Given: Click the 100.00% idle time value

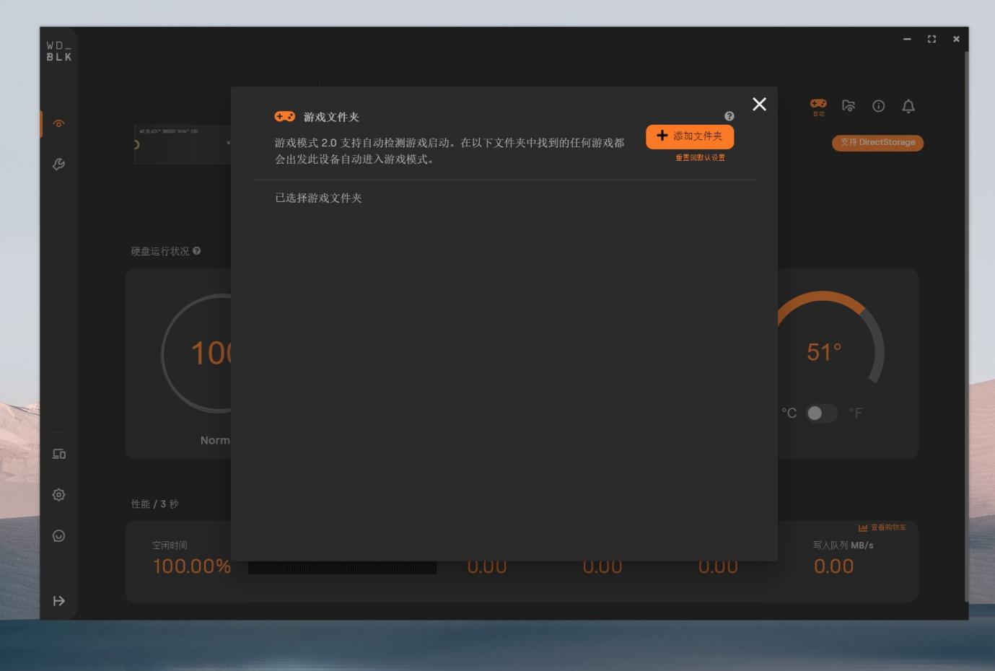Looking at the screenshot, I should click(x=192, y=566).
